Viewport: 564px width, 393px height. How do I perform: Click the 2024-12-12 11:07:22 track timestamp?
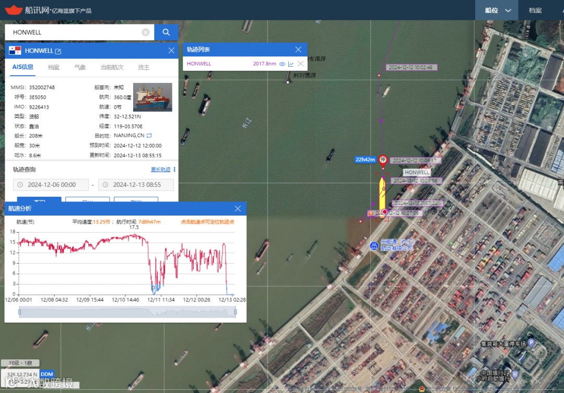(x=417, y=203)
